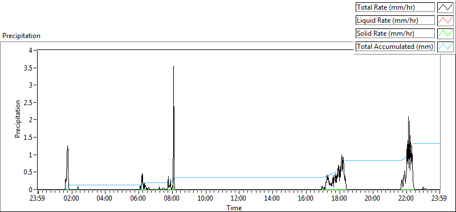Image resolution: width=456 pixels, height=212 pixels.
Task: Click the rate peak before 02:00
Action: [x=67, y=147]
